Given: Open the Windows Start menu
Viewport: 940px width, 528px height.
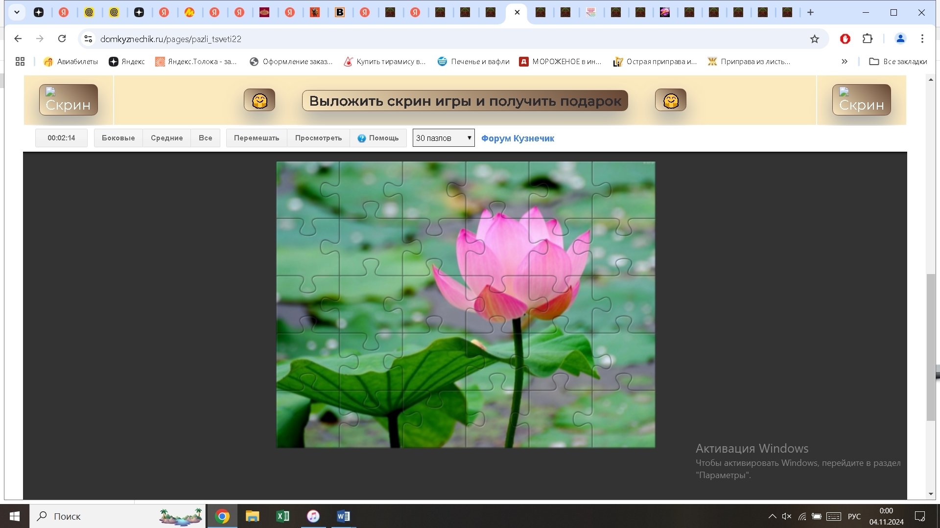Looking at the screenshot, I should (15, 516).
